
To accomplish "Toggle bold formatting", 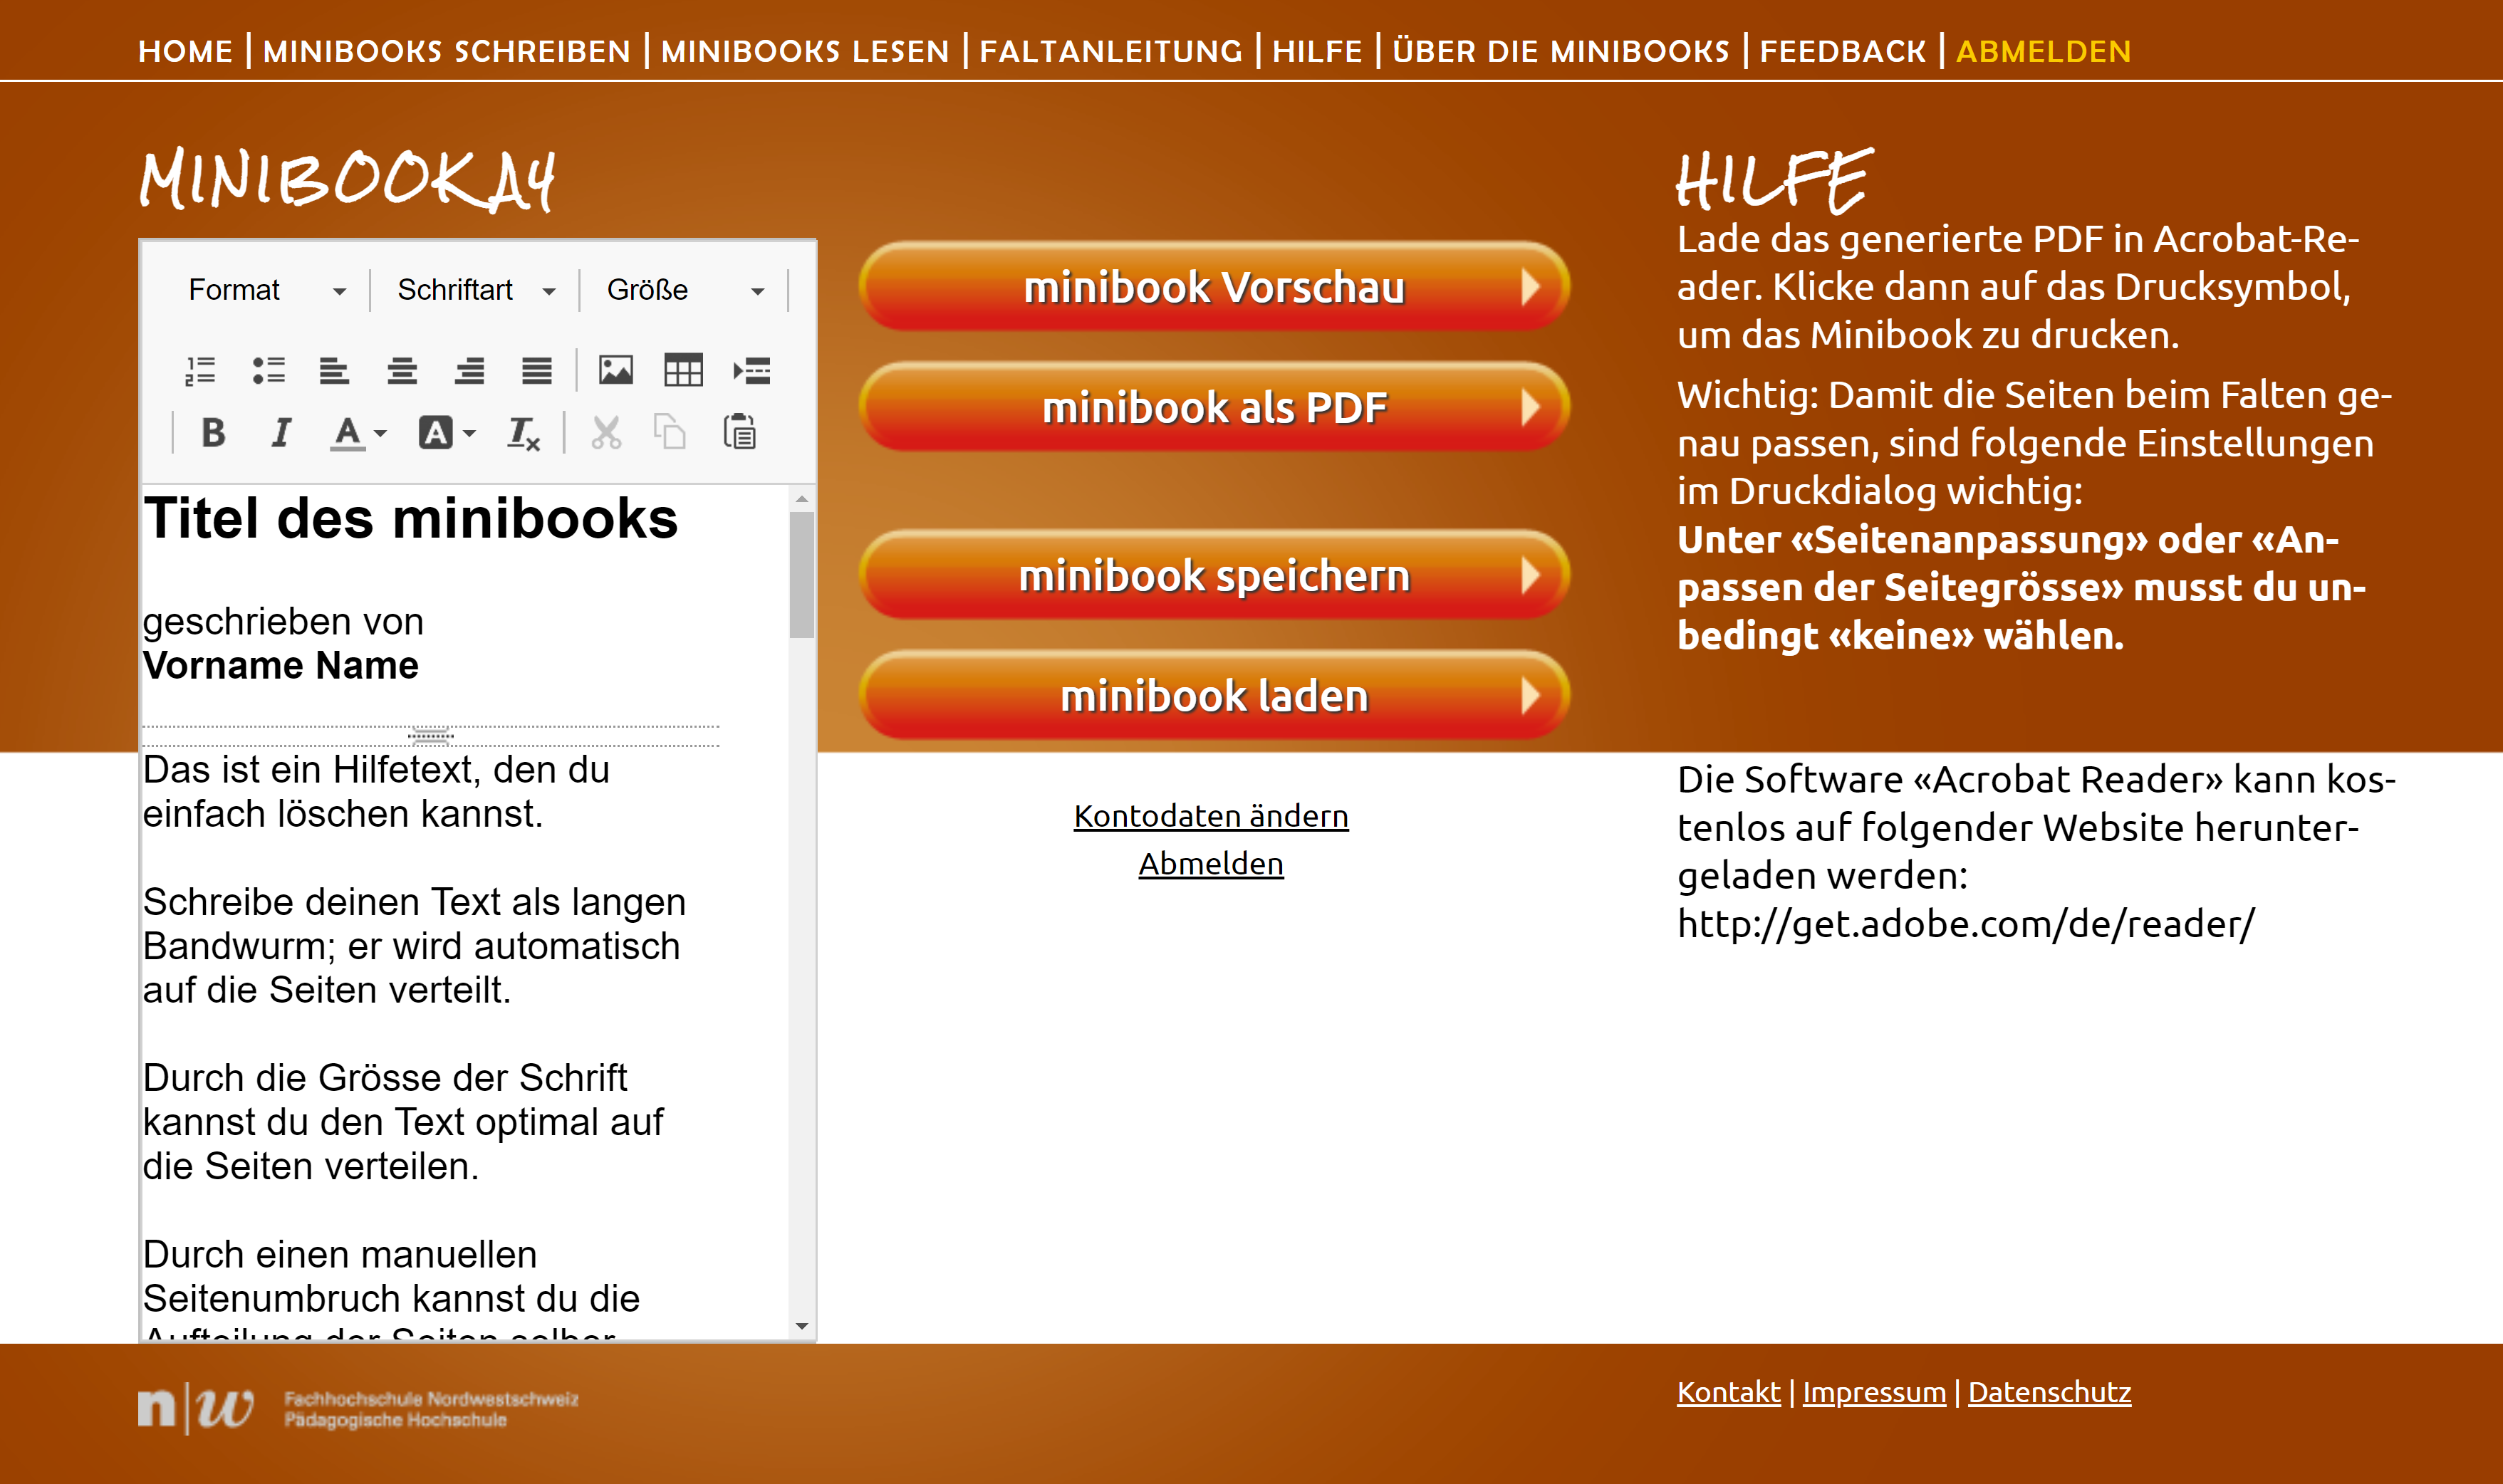I will click(213, 433).
